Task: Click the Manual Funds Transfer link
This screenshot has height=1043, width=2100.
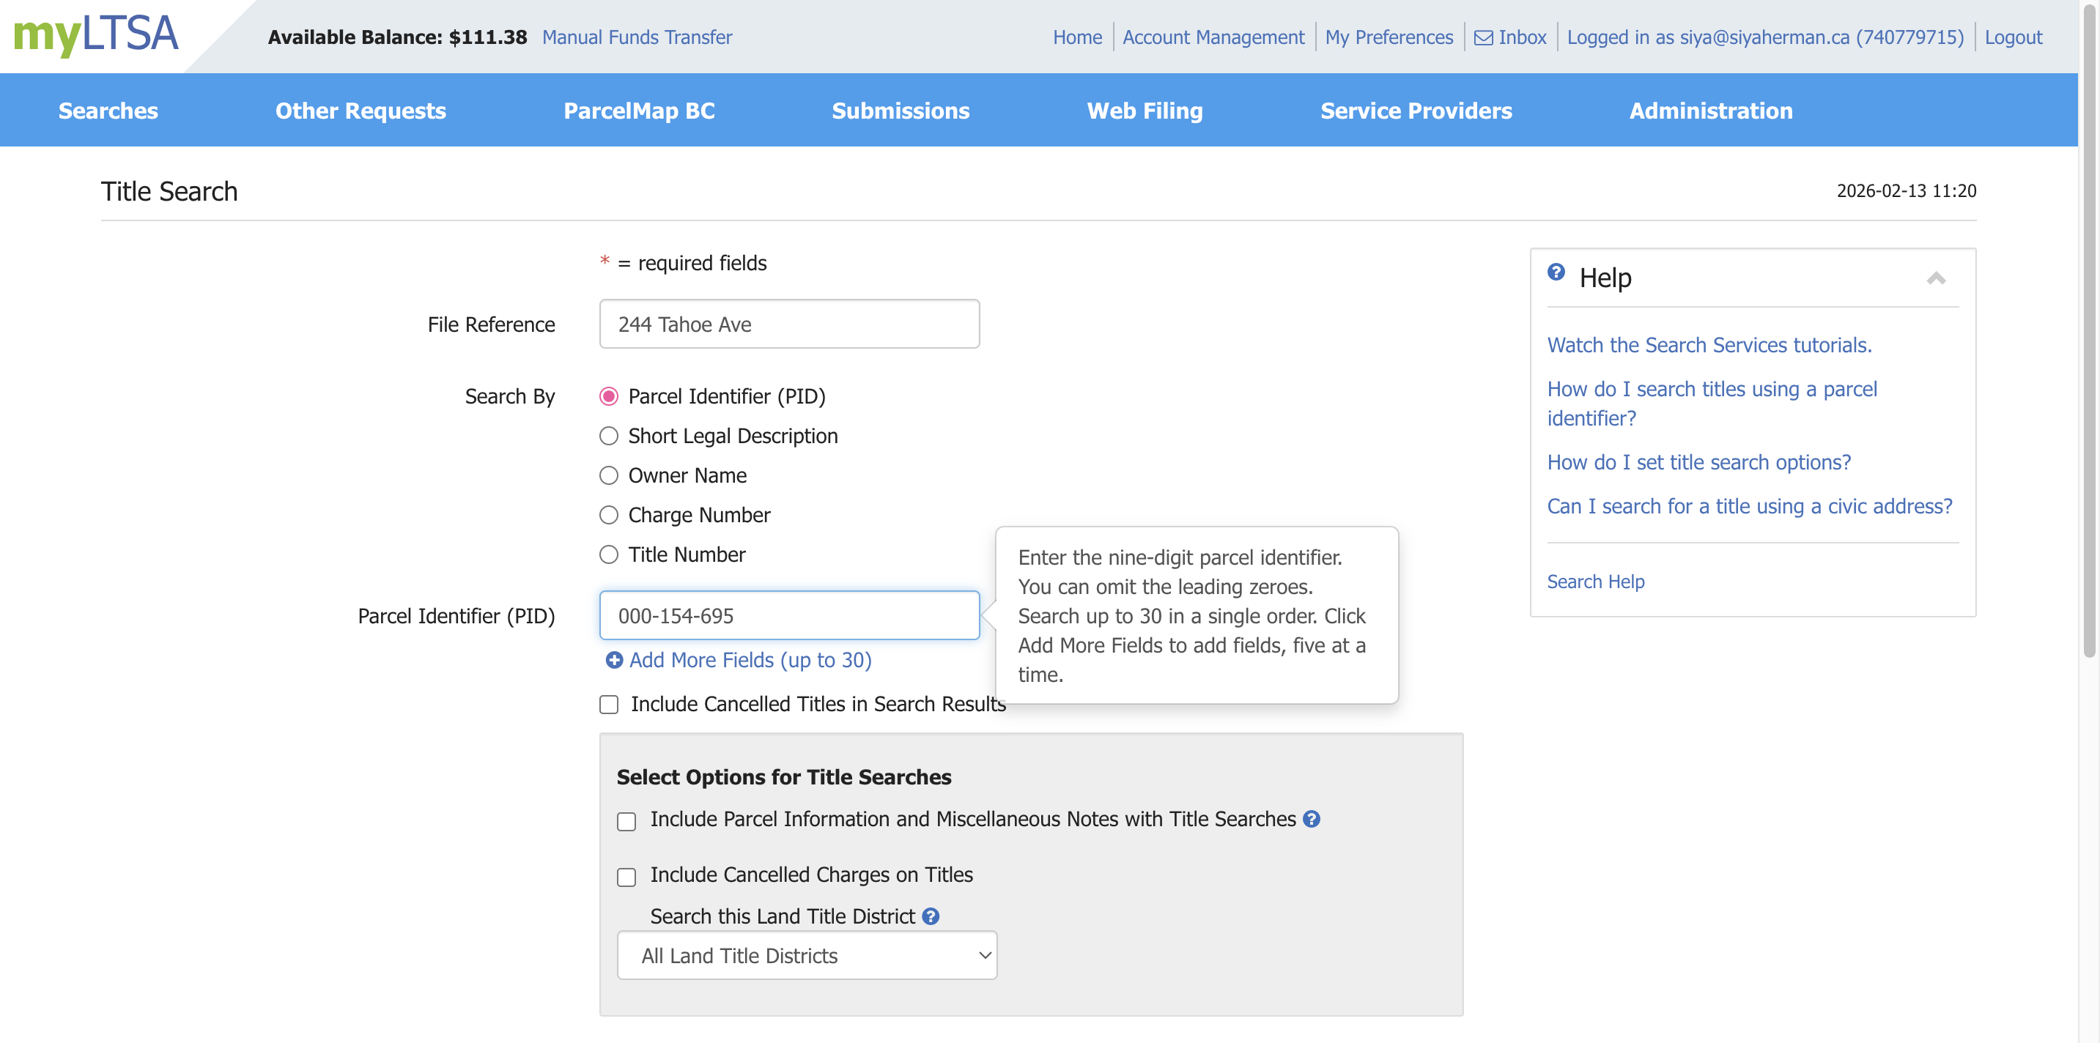Action: pyautogui.click(x=637, y=37)
